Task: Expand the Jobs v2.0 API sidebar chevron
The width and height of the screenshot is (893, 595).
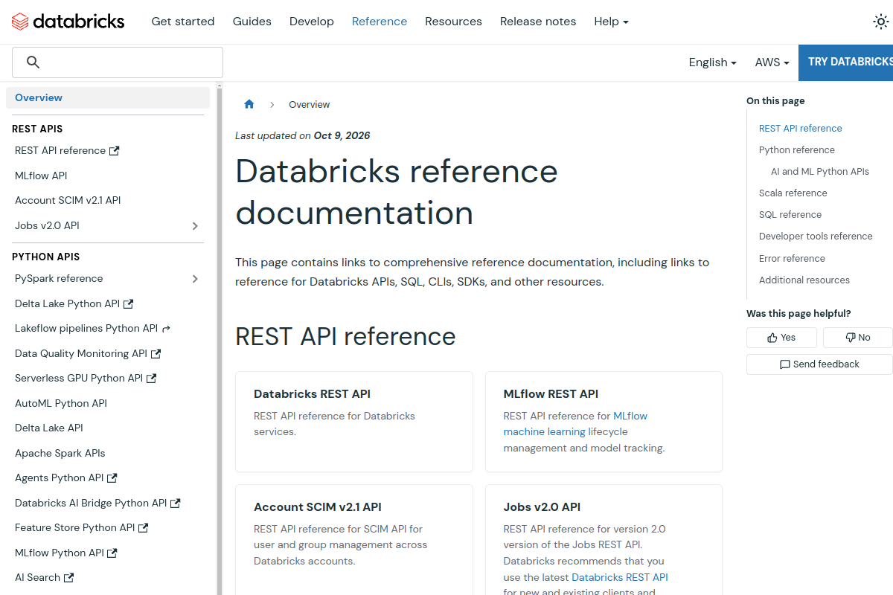Action: coord(195,226)
